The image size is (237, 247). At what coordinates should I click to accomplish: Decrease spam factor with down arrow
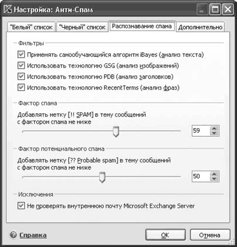pyautogui.click(x=214, y=133)
